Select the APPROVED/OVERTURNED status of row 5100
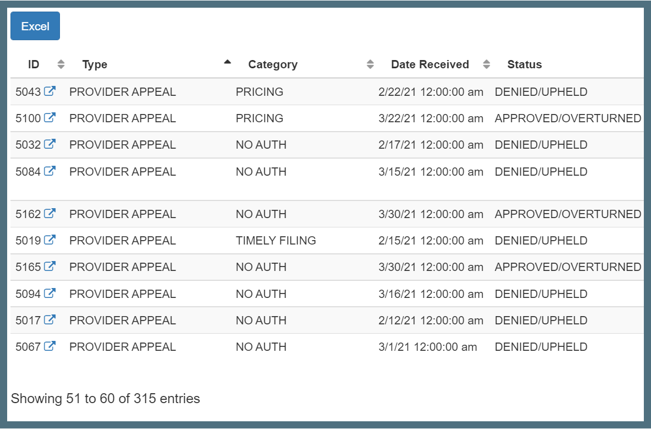Viewport: 651px width, 429px height. pyautogui.click(x=568, y=118)
